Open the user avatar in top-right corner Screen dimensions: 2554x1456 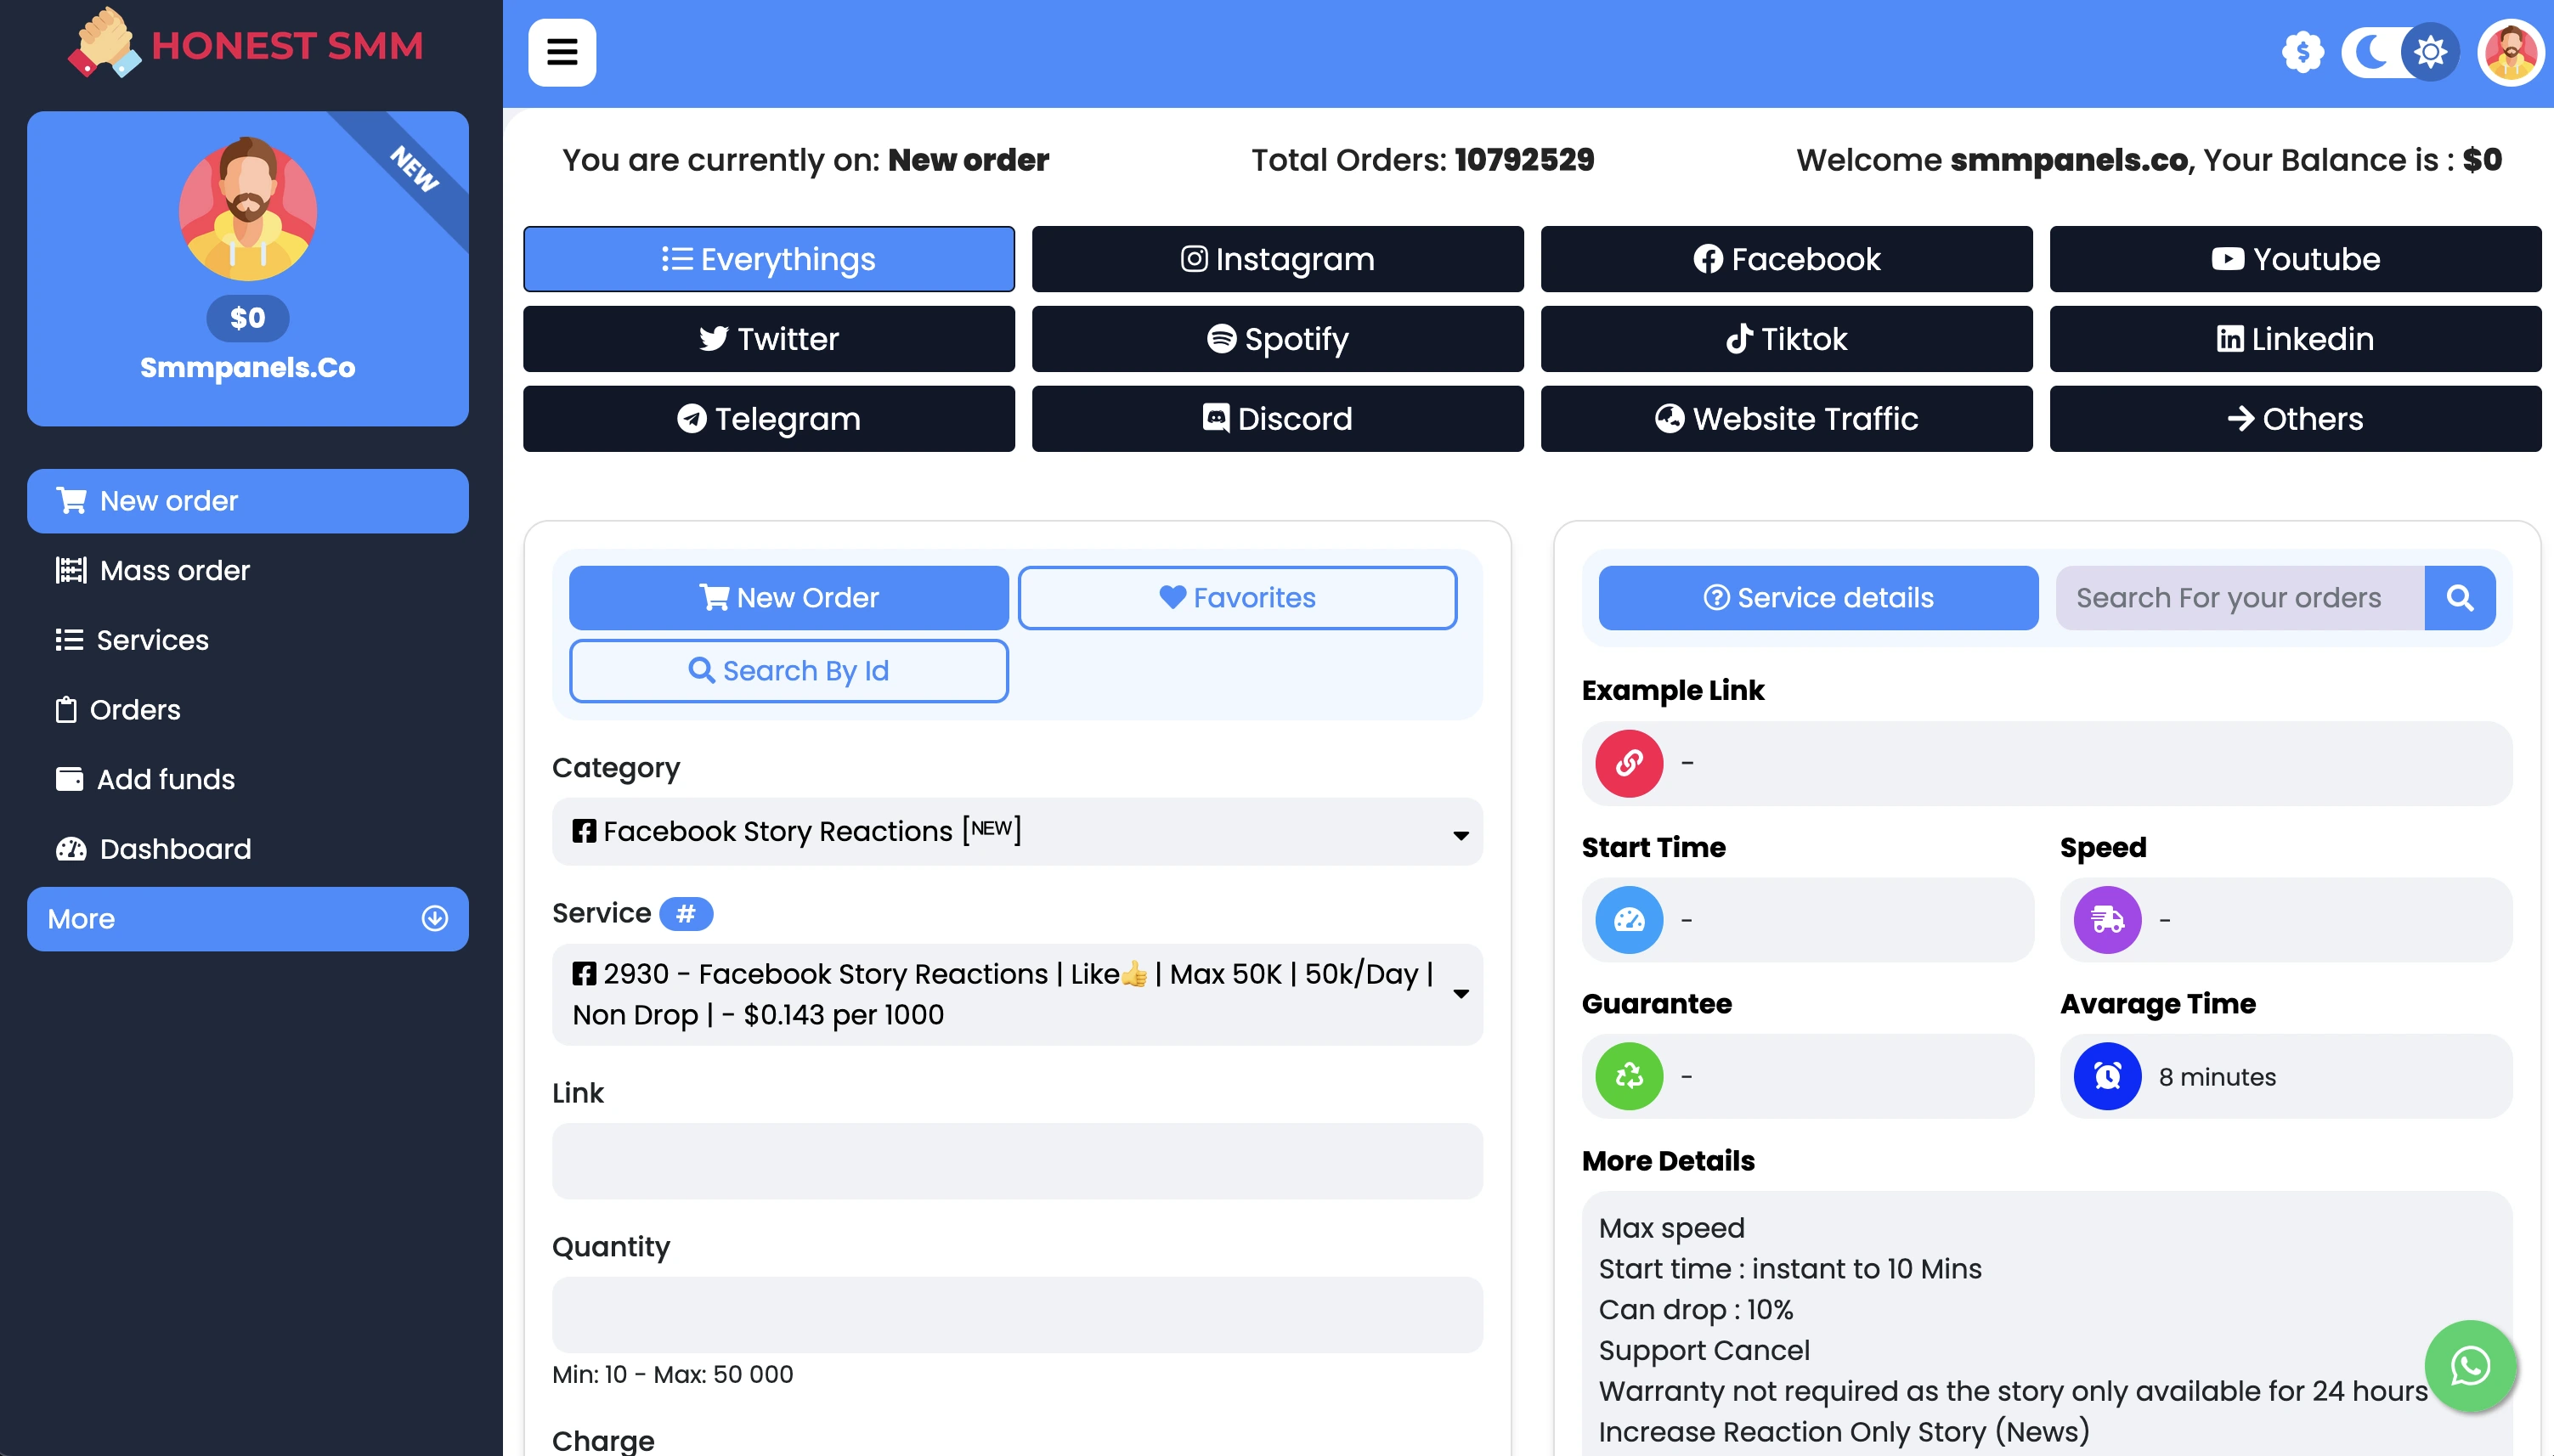pos(2510,52)
